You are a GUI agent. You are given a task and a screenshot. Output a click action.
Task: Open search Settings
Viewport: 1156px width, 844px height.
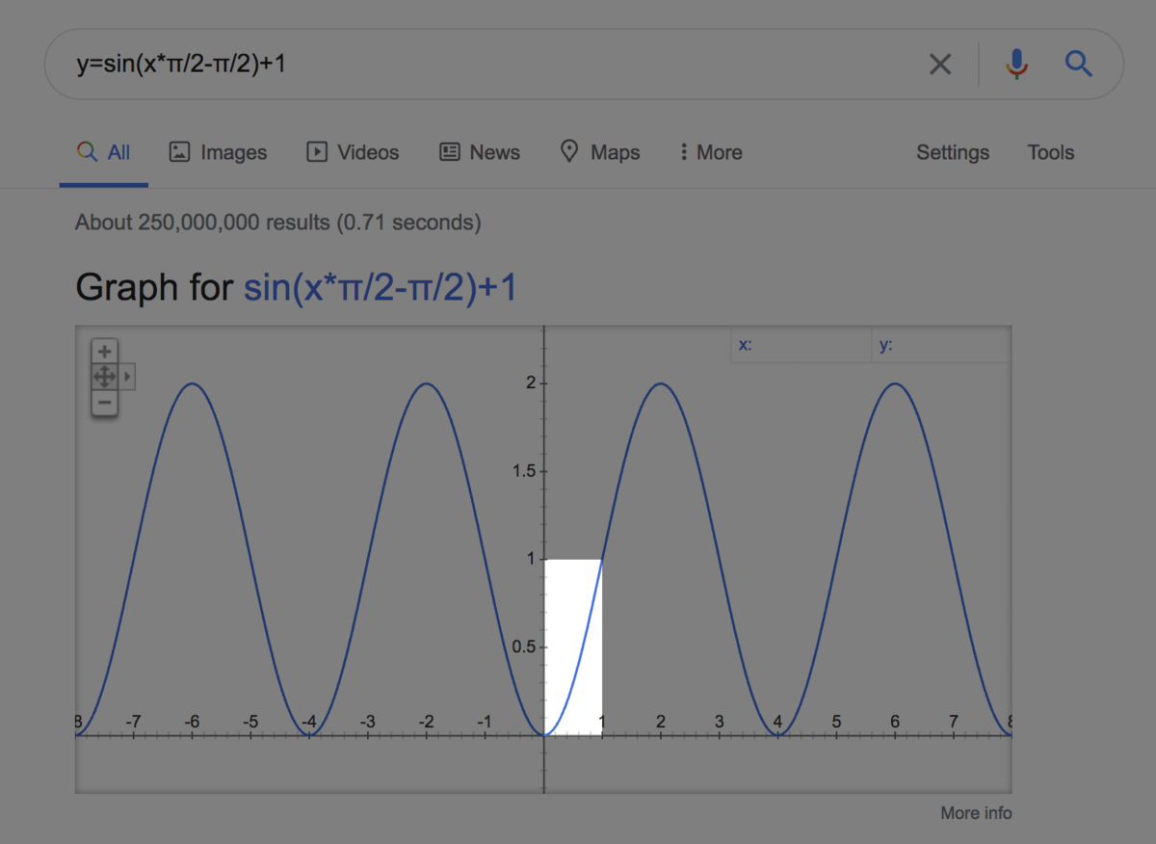pyautogui.click(x=952, y=152)
